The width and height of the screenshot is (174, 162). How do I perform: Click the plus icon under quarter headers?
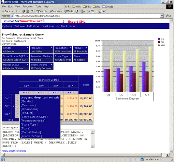[49, 89]
